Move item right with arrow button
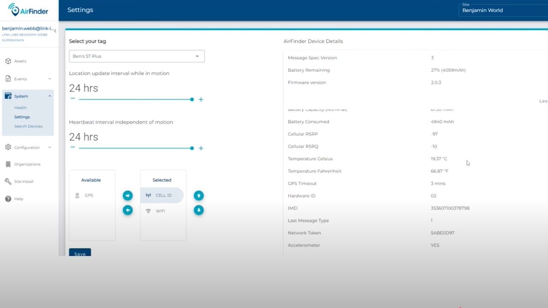This screenshot has height=308, width=548. pos(128,195)
